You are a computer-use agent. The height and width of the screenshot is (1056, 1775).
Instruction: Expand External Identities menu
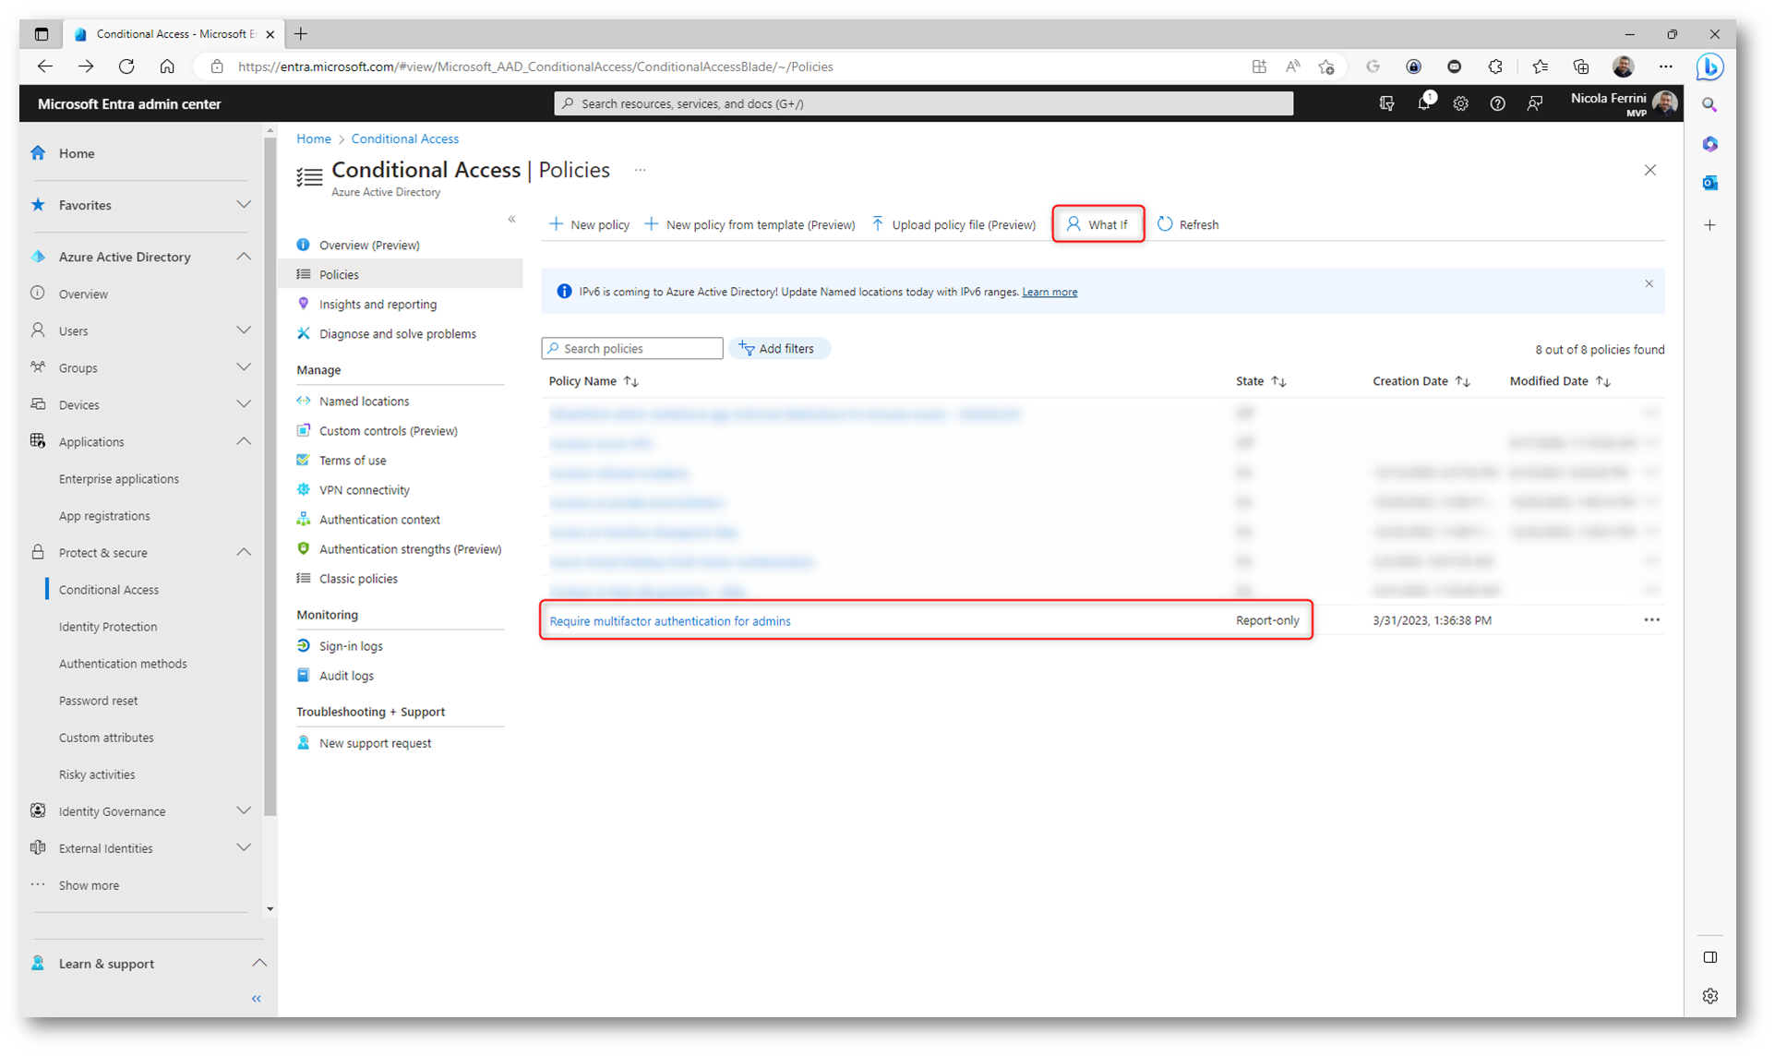[x=244, y=847]
